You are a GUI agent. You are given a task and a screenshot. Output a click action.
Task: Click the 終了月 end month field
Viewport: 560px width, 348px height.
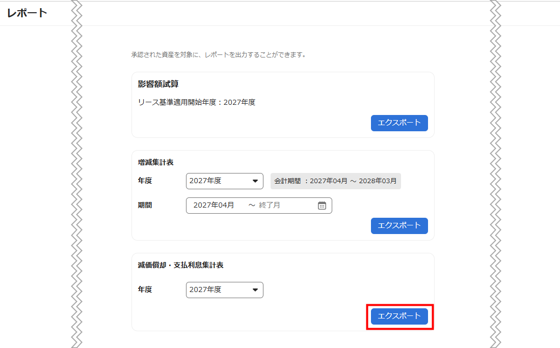[x=270, y=206]
